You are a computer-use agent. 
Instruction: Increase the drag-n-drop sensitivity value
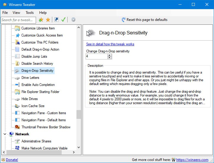[x=110, y=55]
